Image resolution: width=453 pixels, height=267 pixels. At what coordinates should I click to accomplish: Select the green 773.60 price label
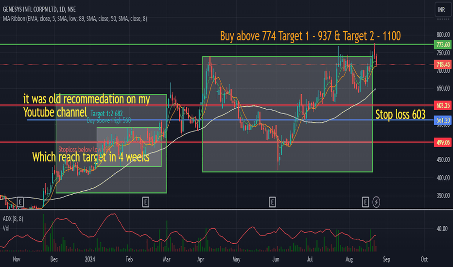point(443,45)
